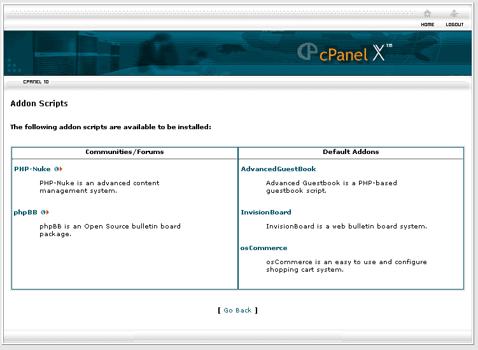Image resolution: width=478 pixels, height=350 pixels.
Task: Open the AdvancedGuestBook addon link
Action: (278, 169)
